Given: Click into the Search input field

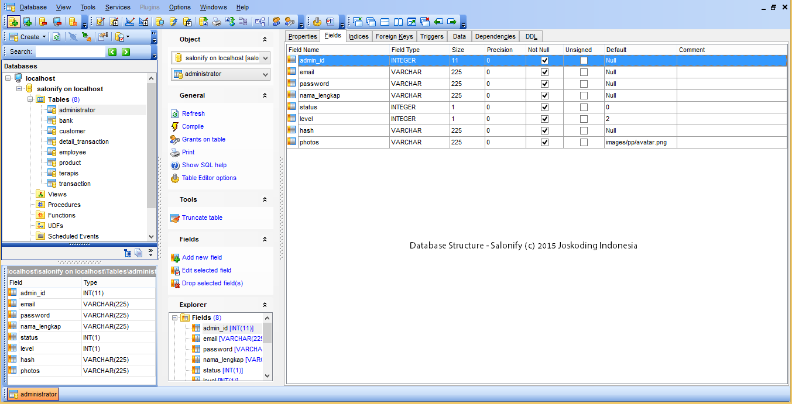Looking at the screenshot, I should click(x=70, y=52).
